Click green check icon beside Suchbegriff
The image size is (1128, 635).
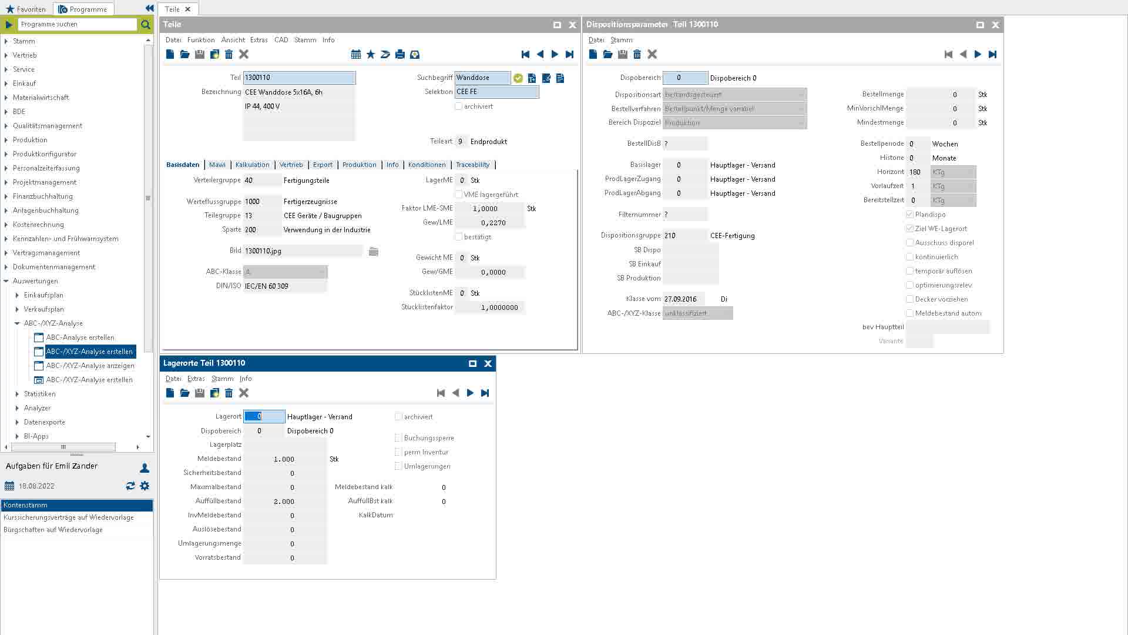[x=518, y=78]
